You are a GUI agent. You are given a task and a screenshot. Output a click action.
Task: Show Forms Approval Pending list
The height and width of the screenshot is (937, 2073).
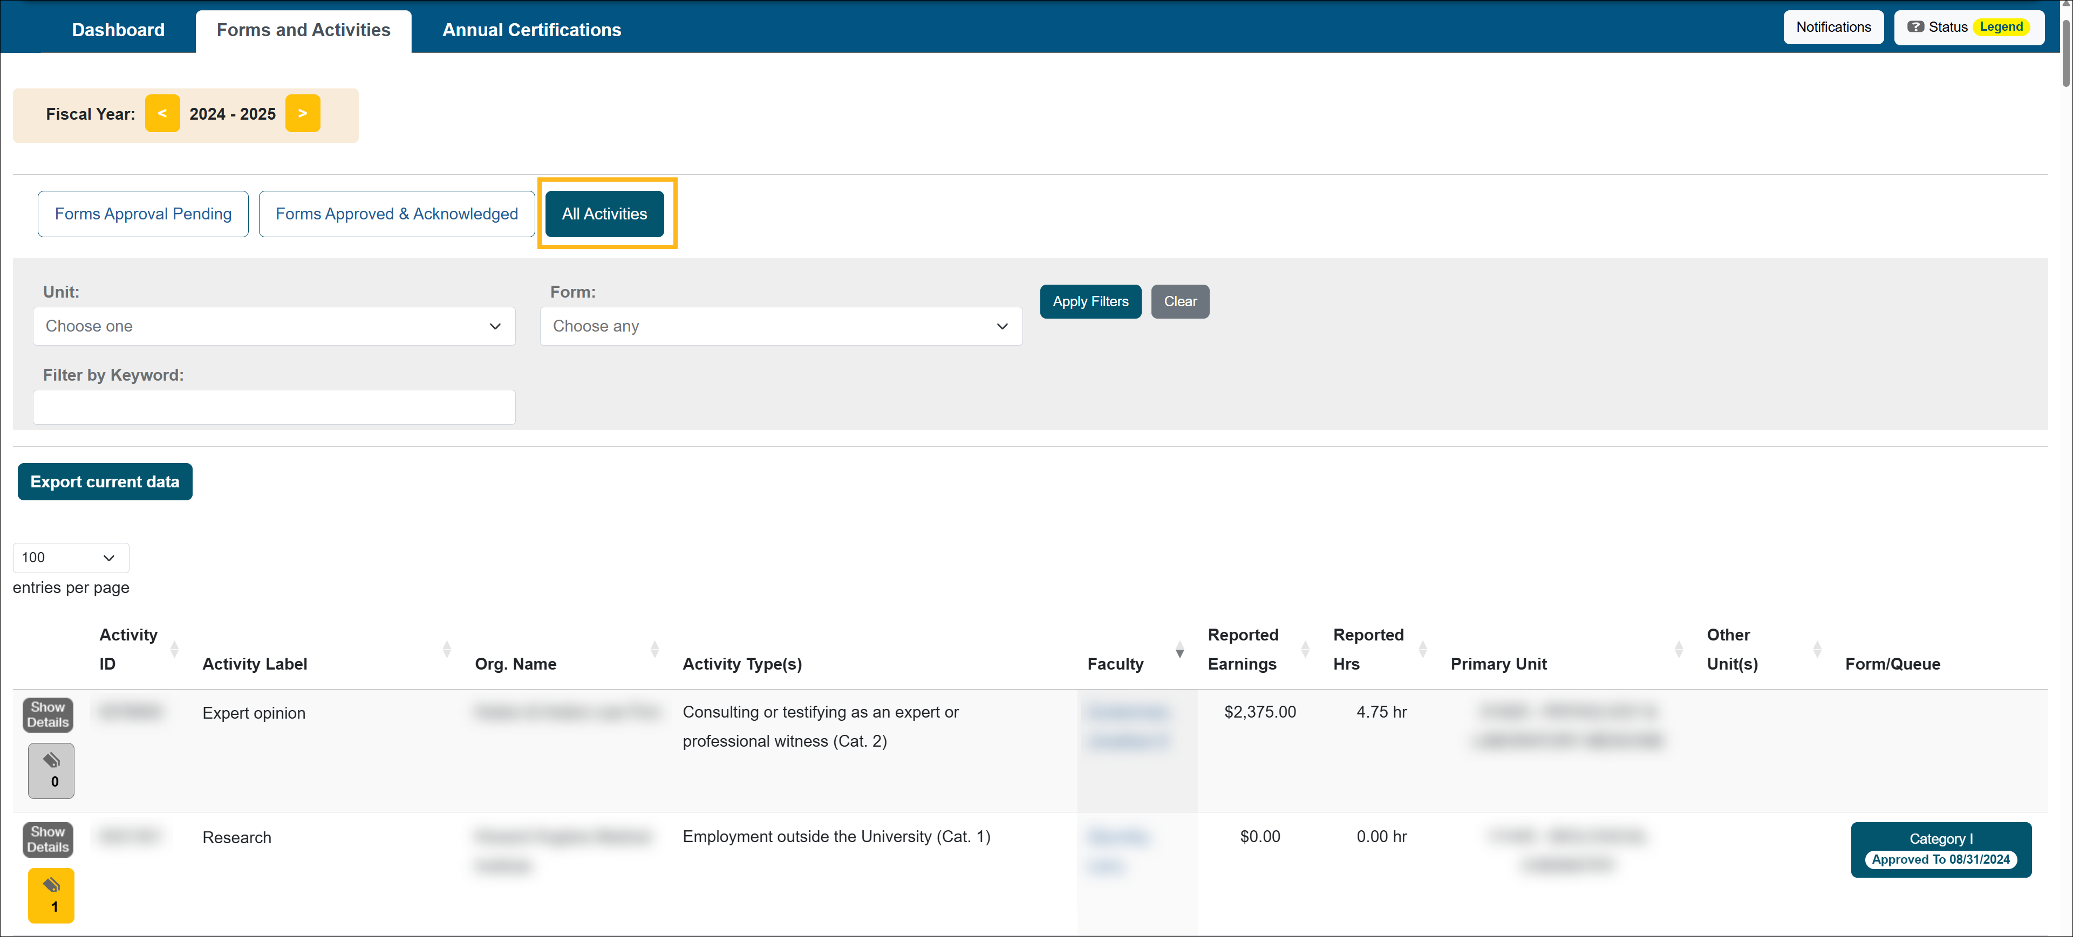[x=143, y=214]
